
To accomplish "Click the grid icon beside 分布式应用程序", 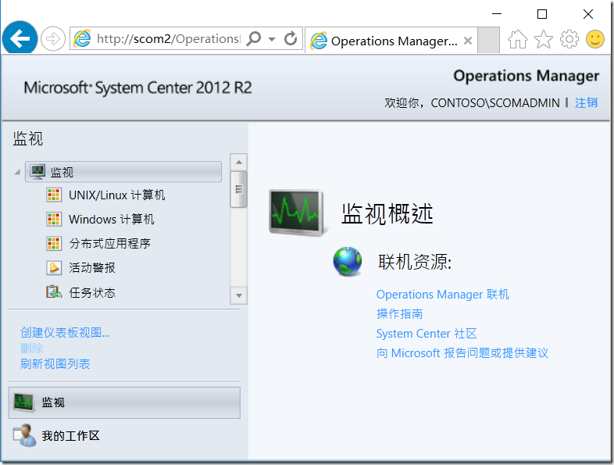I will pos(54,243).
